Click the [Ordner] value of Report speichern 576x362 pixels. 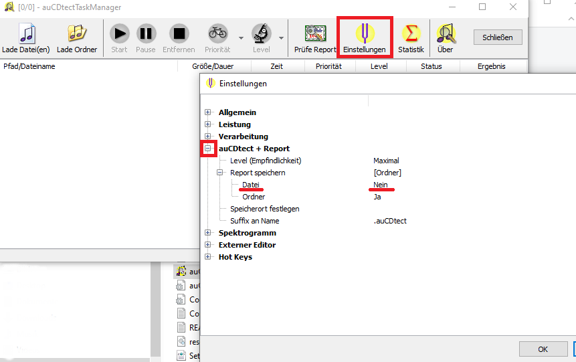387,173
